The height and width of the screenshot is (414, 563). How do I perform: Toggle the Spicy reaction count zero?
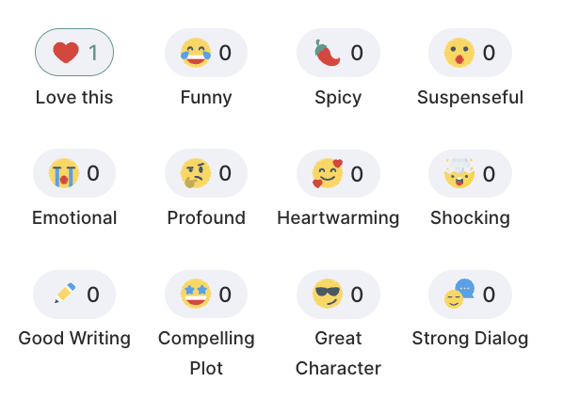(357, 53)
